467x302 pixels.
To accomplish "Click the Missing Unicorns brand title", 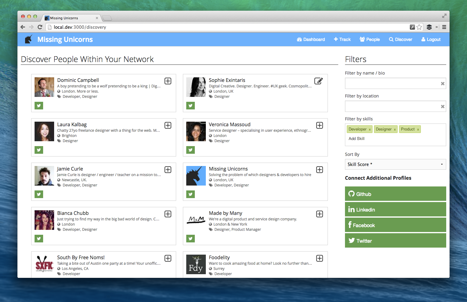I will pos(65,39).
